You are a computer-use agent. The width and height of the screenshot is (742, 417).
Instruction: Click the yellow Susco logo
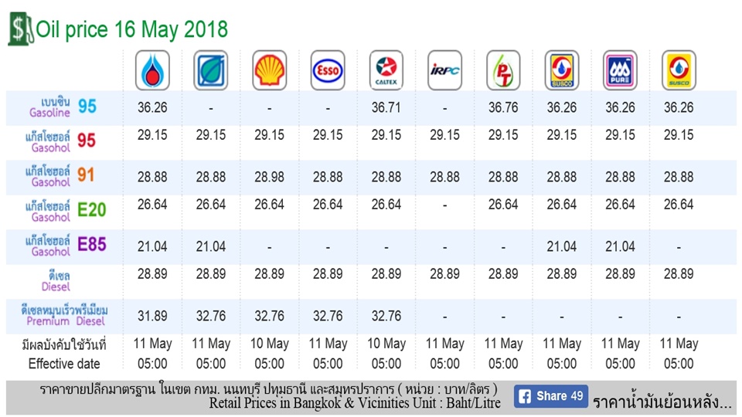(x=679, y=70)
